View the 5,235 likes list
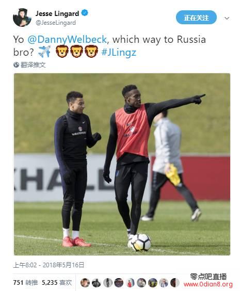 57,282
